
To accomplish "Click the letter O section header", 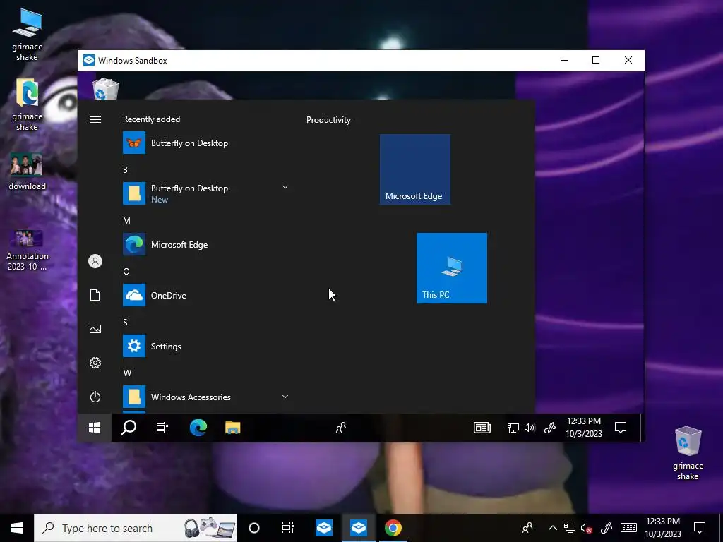I will coord(126,271).
